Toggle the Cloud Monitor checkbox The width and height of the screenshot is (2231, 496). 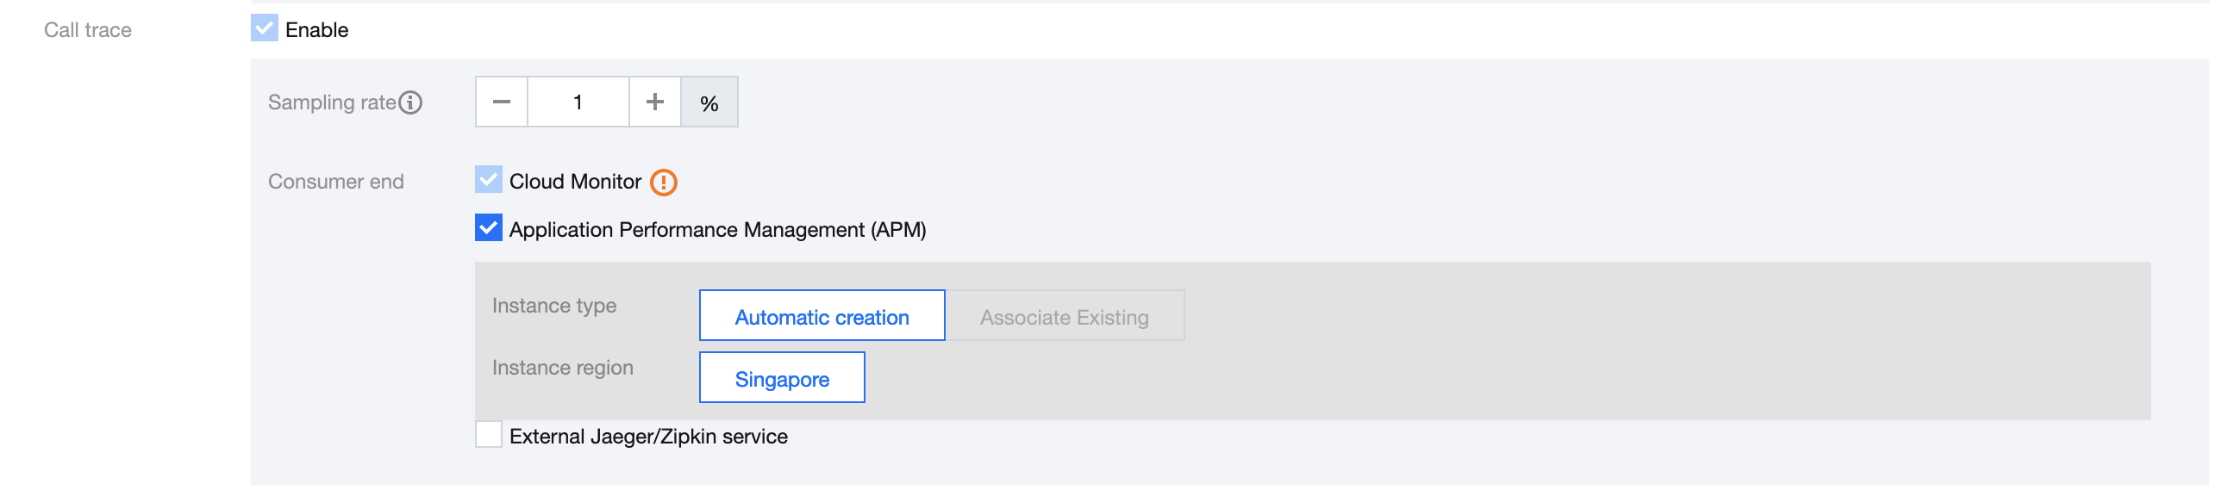(x=490, y=180)
